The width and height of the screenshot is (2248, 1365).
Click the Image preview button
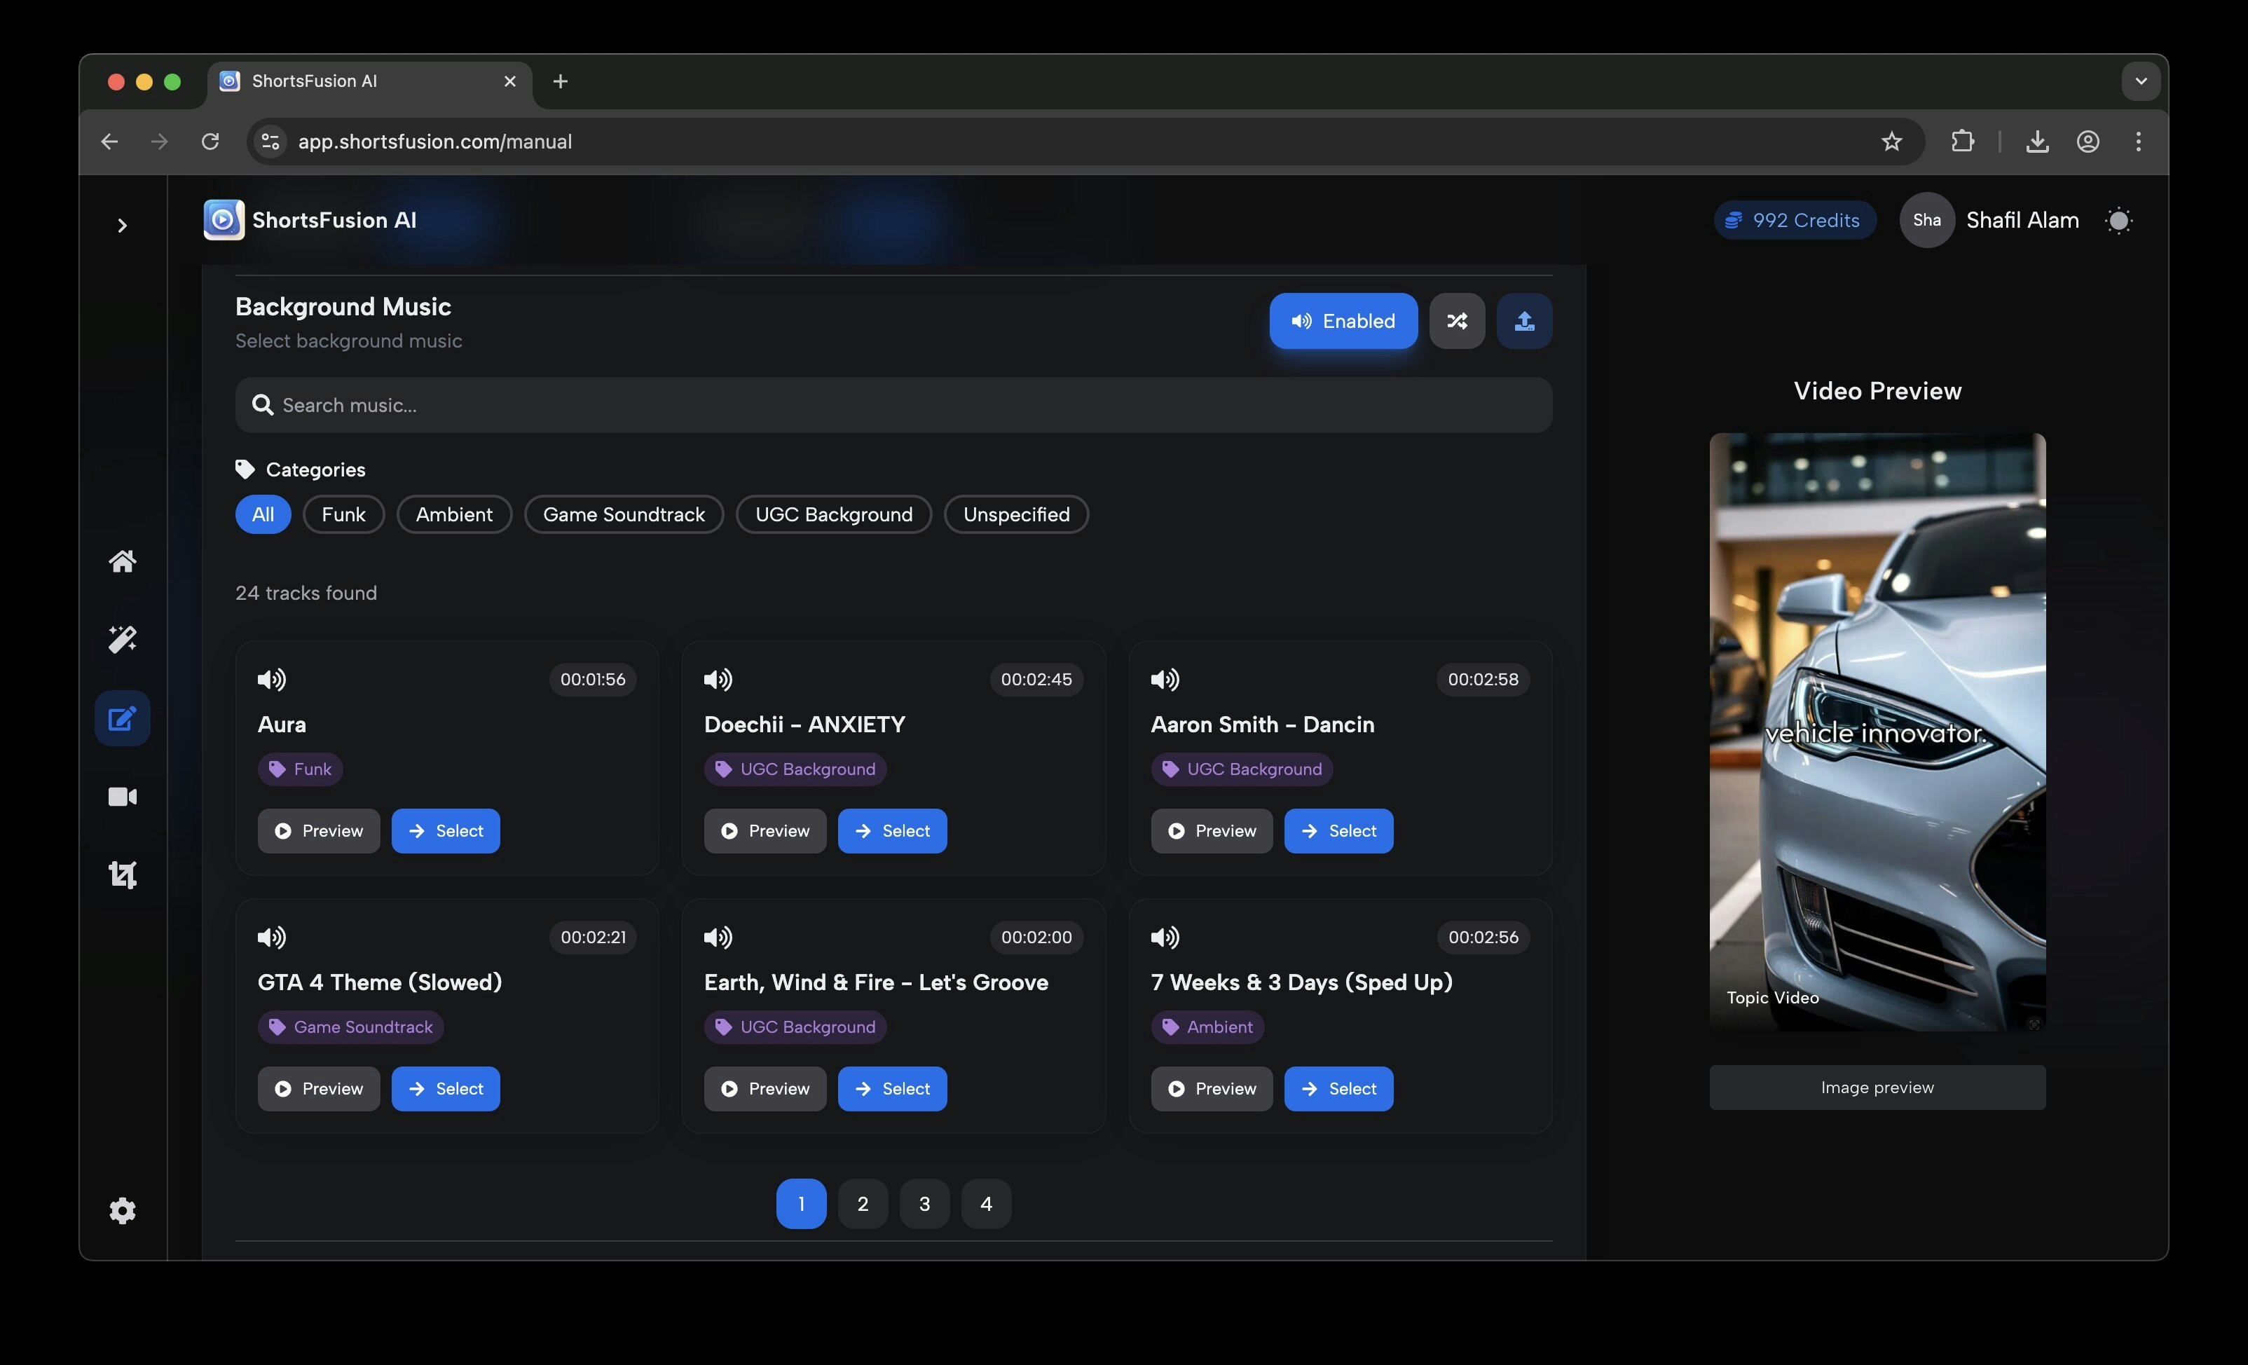1877,1088
